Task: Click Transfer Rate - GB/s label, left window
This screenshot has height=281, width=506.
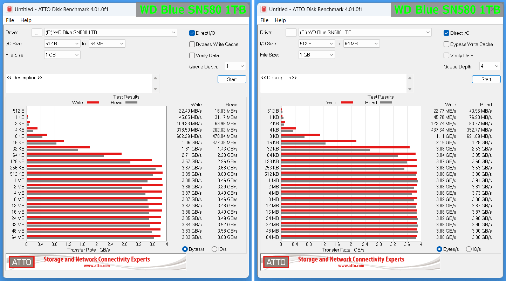Action: click(88, 250)
